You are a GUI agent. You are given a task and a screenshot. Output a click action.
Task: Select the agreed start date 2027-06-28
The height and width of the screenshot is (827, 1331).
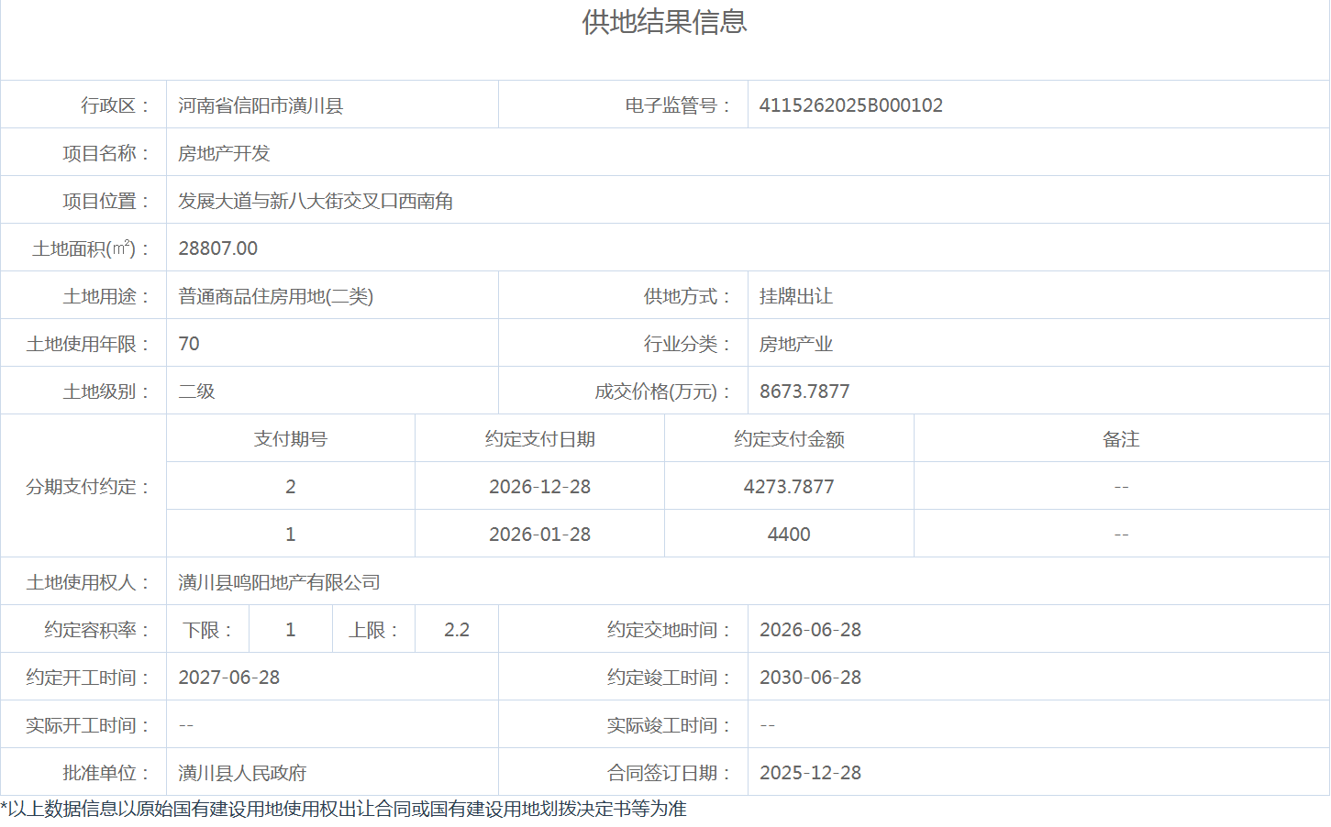[x=229, y=678]
